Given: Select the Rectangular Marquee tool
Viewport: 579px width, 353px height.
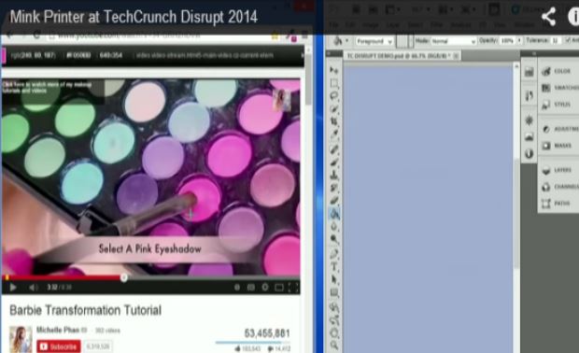Looking at the screenshot, I should (x=333, y=83).
